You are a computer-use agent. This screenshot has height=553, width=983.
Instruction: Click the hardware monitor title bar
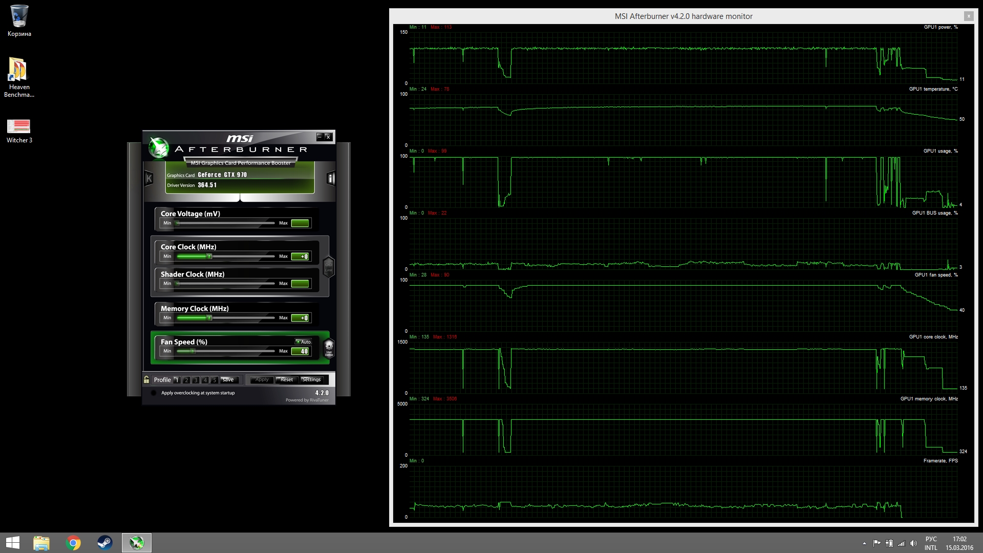683,16
